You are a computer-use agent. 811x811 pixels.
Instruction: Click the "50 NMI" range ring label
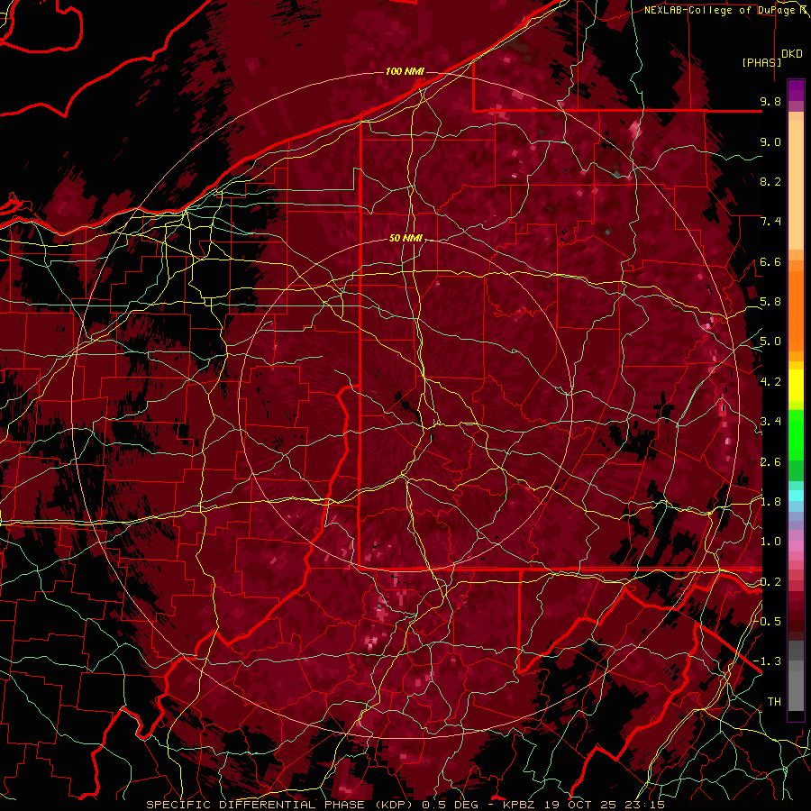406,239
